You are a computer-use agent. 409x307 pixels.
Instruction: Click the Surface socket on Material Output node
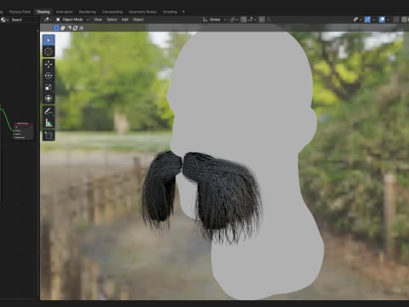pyautogui.click(x=14, y=130)
